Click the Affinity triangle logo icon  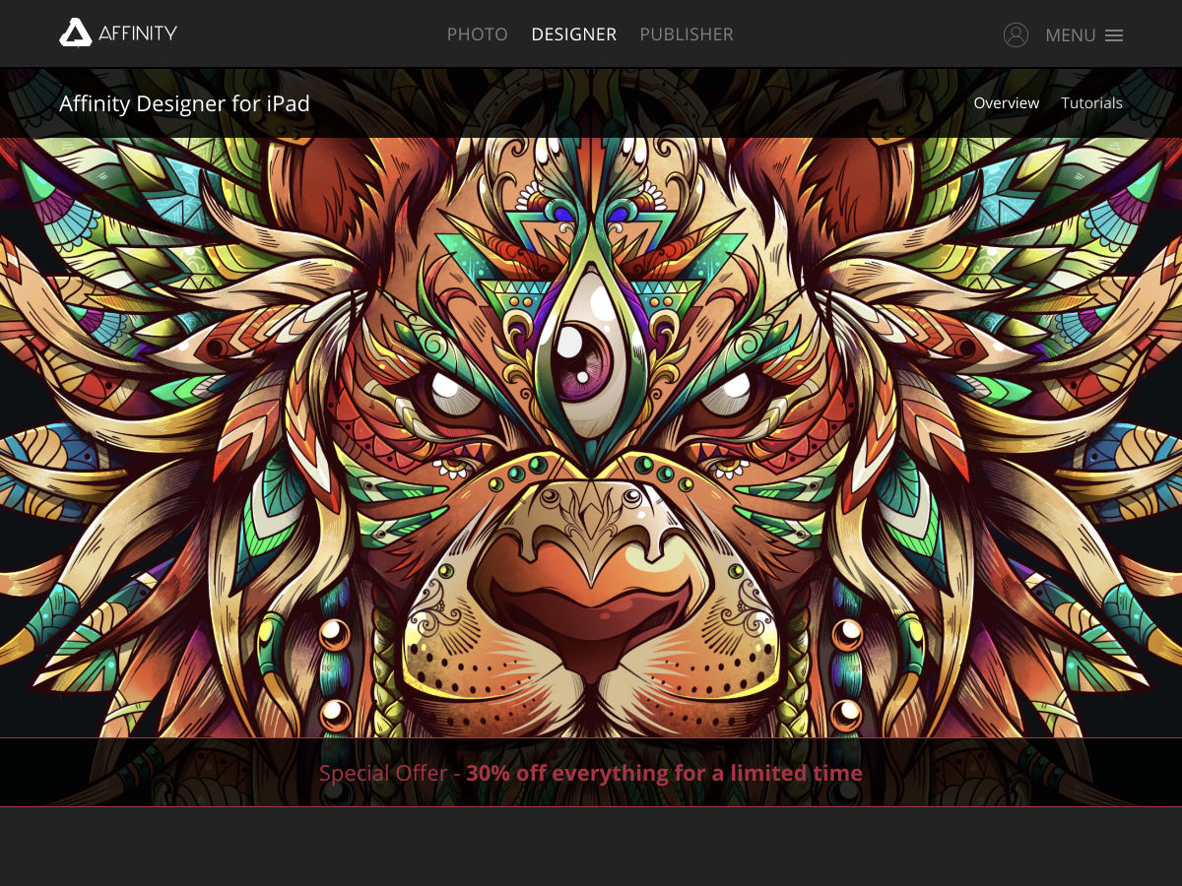[76, 33]
